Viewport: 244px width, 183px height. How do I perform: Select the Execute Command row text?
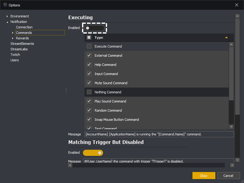[108, 46]
